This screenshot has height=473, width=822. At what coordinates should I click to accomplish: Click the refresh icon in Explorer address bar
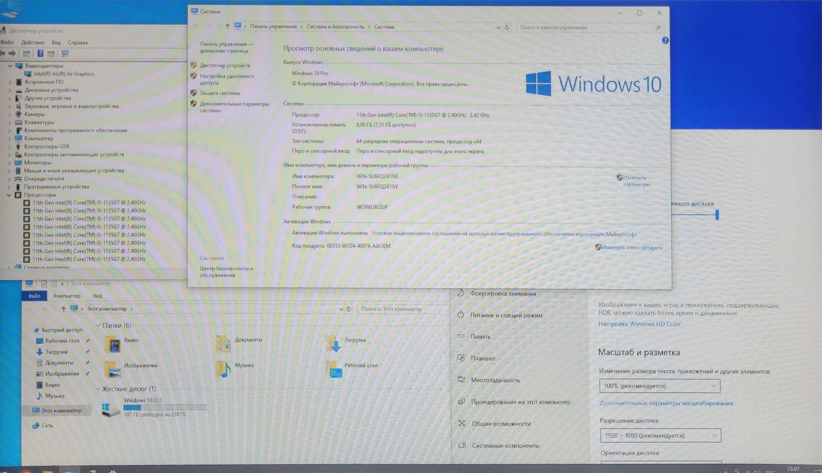tap(349, 309)
